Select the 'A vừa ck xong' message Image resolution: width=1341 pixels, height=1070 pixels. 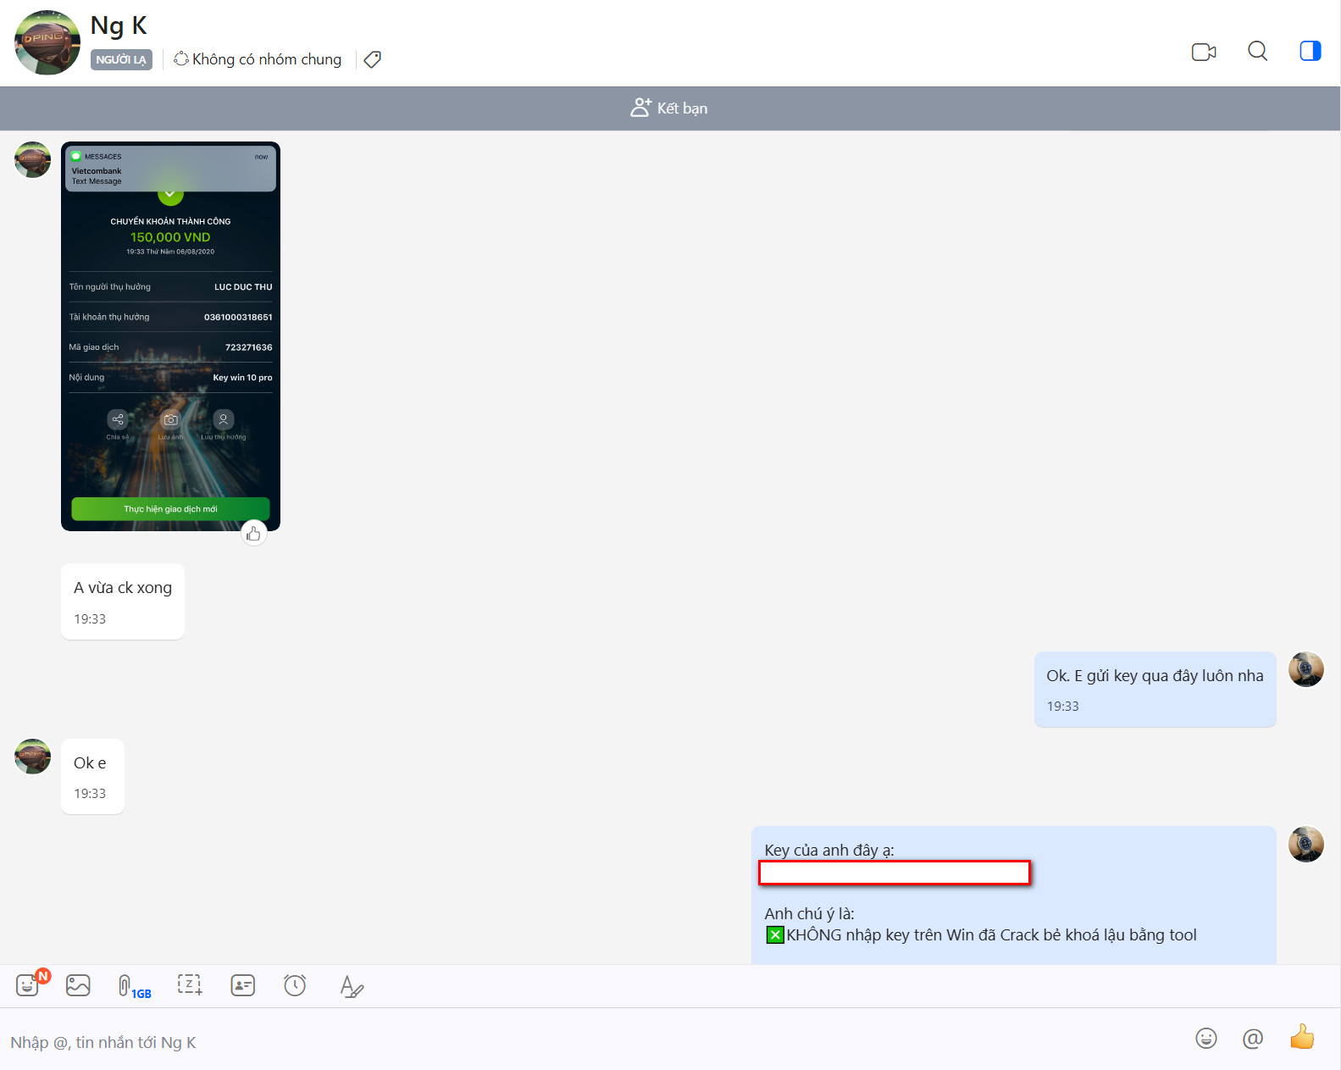123,602
